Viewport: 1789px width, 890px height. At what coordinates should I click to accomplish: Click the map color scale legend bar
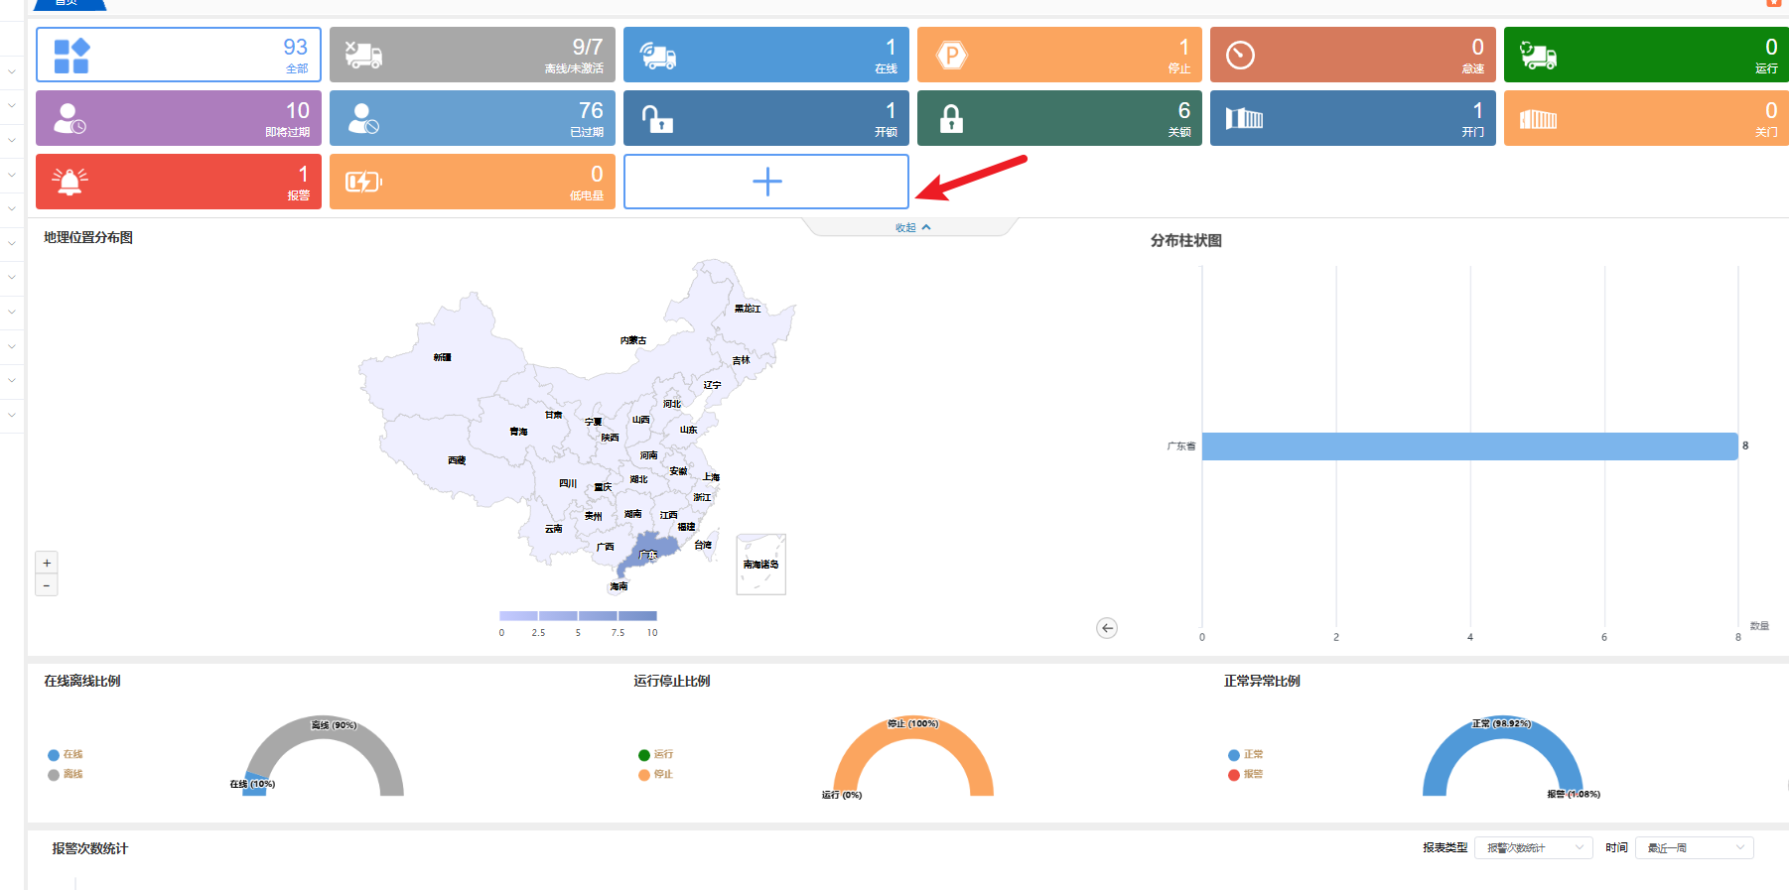578,616
